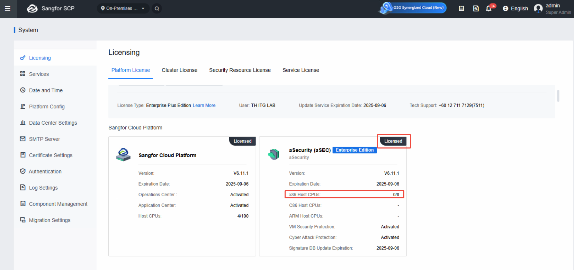Click Licensed badge on aSecurity card

(x=393, y=141)
